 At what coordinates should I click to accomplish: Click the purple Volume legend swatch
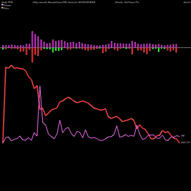(2, 5)
